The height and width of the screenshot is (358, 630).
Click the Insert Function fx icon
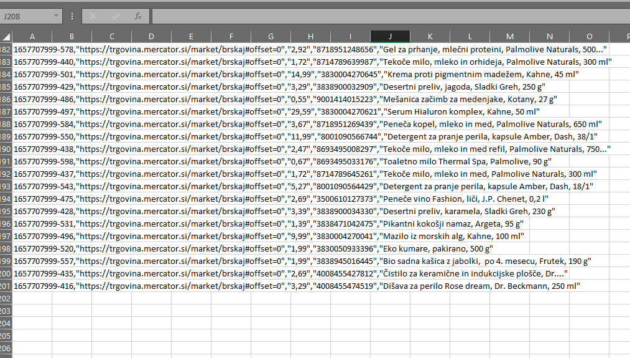pos(138,16)
